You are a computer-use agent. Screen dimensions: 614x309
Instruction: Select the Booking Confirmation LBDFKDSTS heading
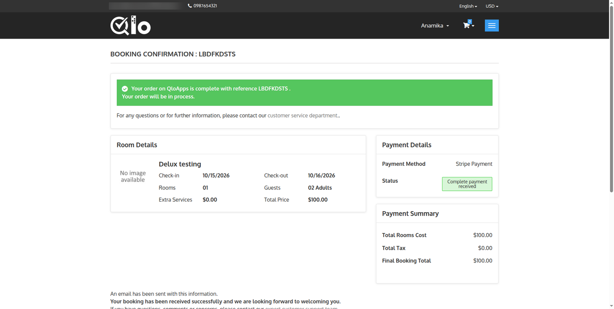point(173,54)
